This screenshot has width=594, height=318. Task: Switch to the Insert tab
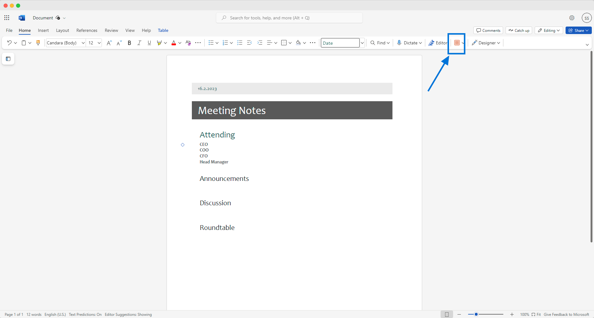click(43, 30)
